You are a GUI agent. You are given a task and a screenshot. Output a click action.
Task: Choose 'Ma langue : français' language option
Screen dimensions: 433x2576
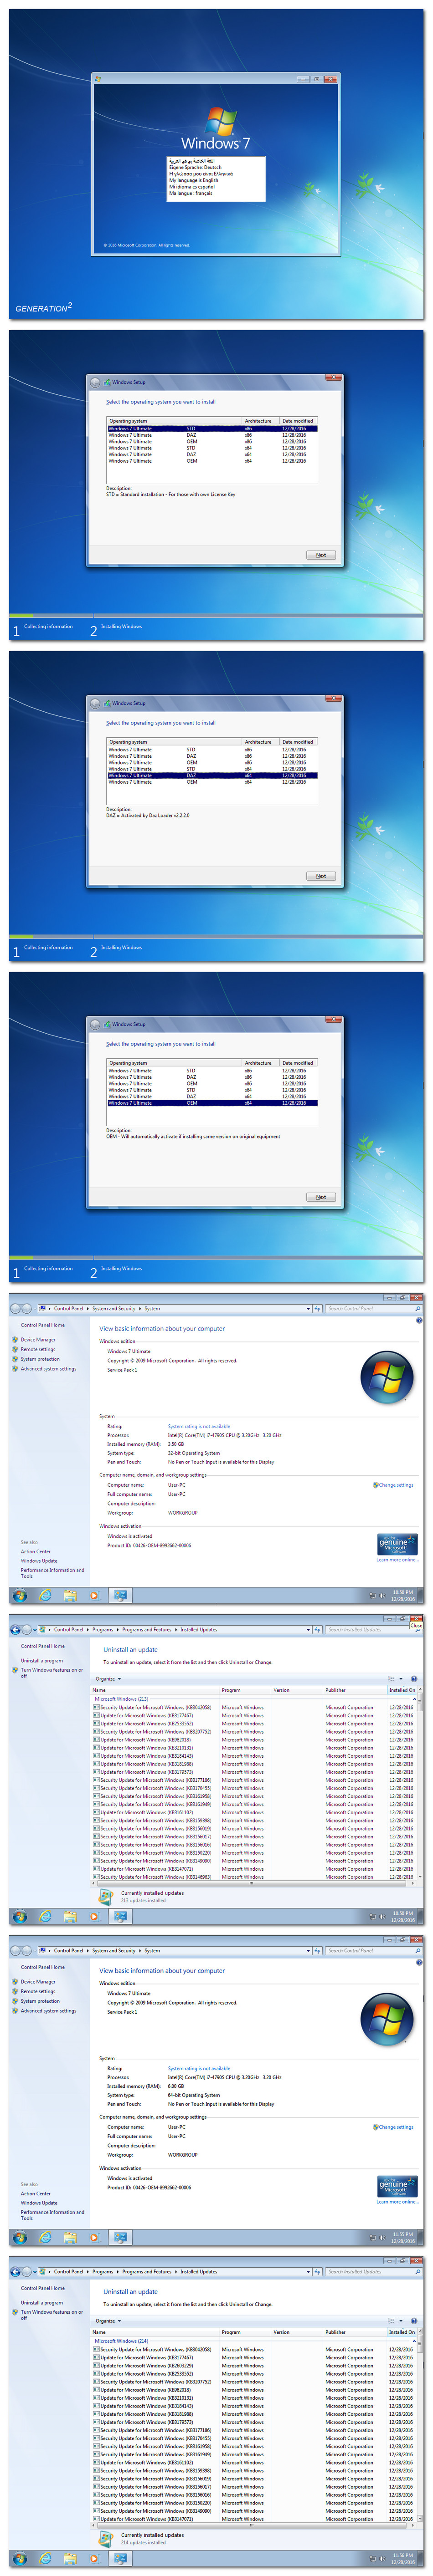[190, 193]
